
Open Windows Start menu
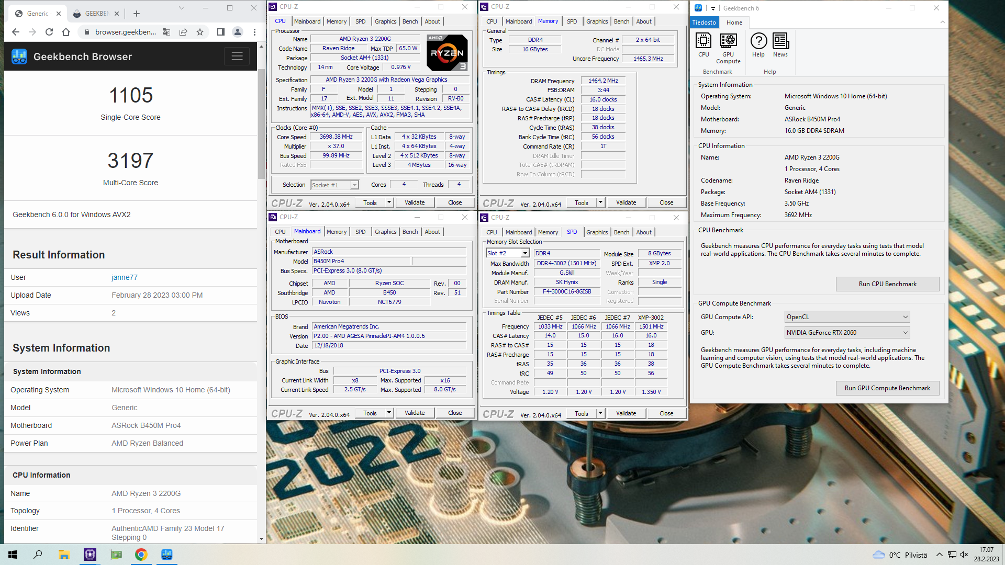[13, 555]
